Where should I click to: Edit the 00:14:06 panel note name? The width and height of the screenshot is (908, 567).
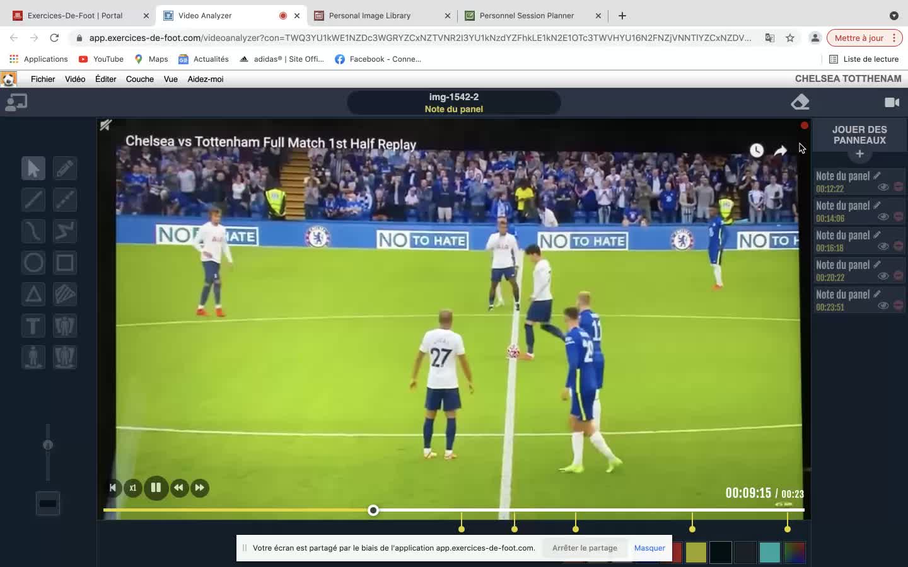coord(877,205)
